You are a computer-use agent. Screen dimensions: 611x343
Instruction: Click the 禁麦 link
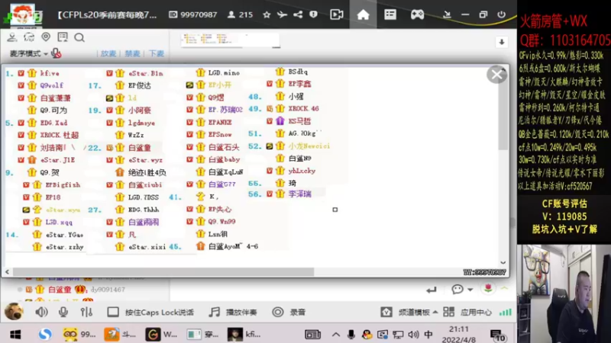[132, 53]
